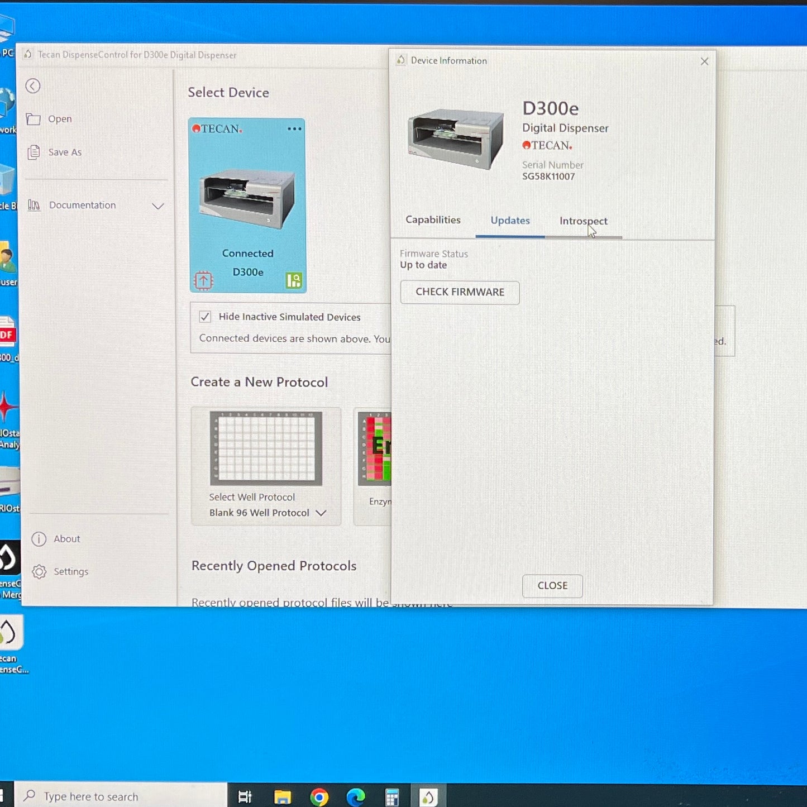The width and height of the screenshot is (807, 807).
Task: Switch to the Introspect tab
Action: click(x=583, y=221)
